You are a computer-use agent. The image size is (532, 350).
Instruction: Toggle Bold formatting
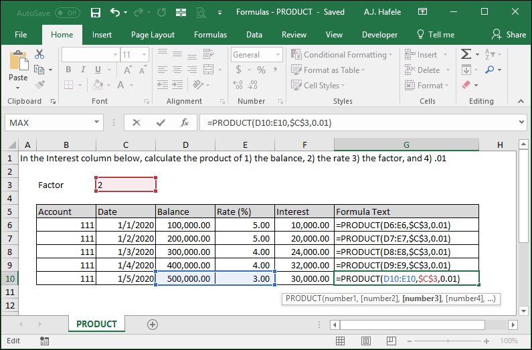click(68, 70)
